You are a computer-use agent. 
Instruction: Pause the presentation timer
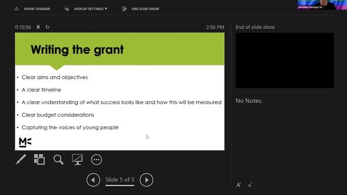38,27
